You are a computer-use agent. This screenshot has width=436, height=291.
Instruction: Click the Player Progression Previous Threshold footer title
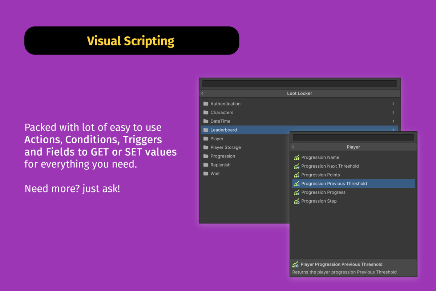tap(342, 264)
